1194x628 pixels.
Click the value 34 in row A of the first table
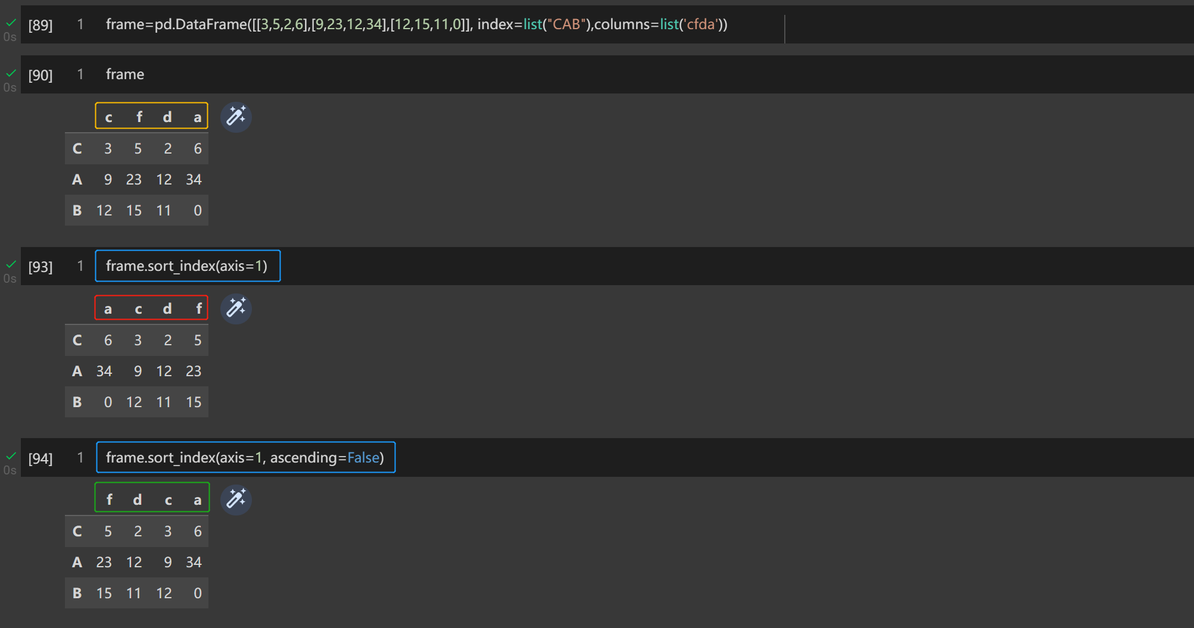[x=194, y=179]
